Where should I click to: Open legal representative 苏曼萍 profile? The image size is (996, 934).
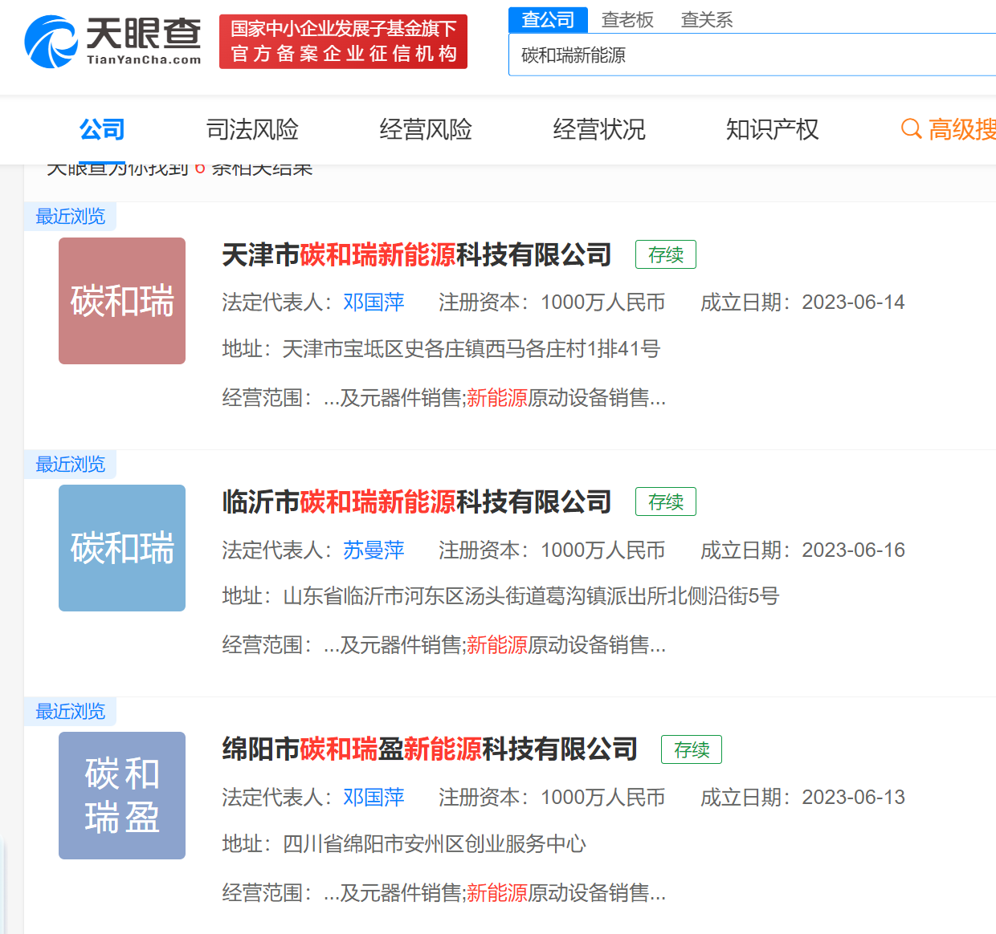click(373, 550)
